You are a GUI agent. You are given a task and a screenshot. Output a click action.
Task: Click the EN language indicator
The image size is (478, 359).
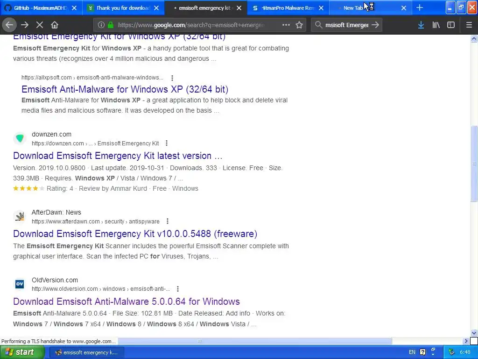tap(412, 352)
